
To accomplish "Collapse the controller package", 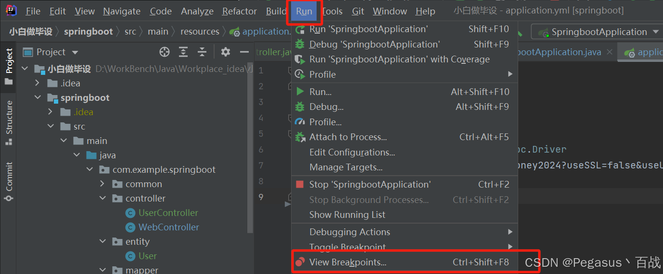I will click(x=103, y=198).
